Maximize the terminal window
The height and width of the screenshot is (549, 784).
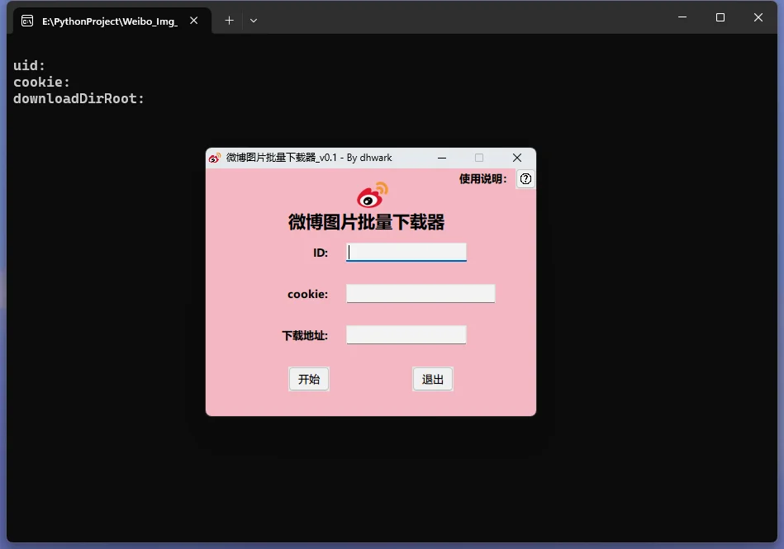[720, 17]
